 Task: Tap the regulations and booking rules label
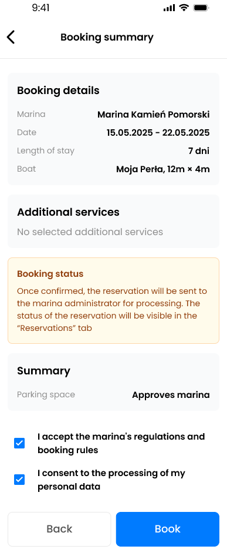pyautogui.click(x=121, y=443)
